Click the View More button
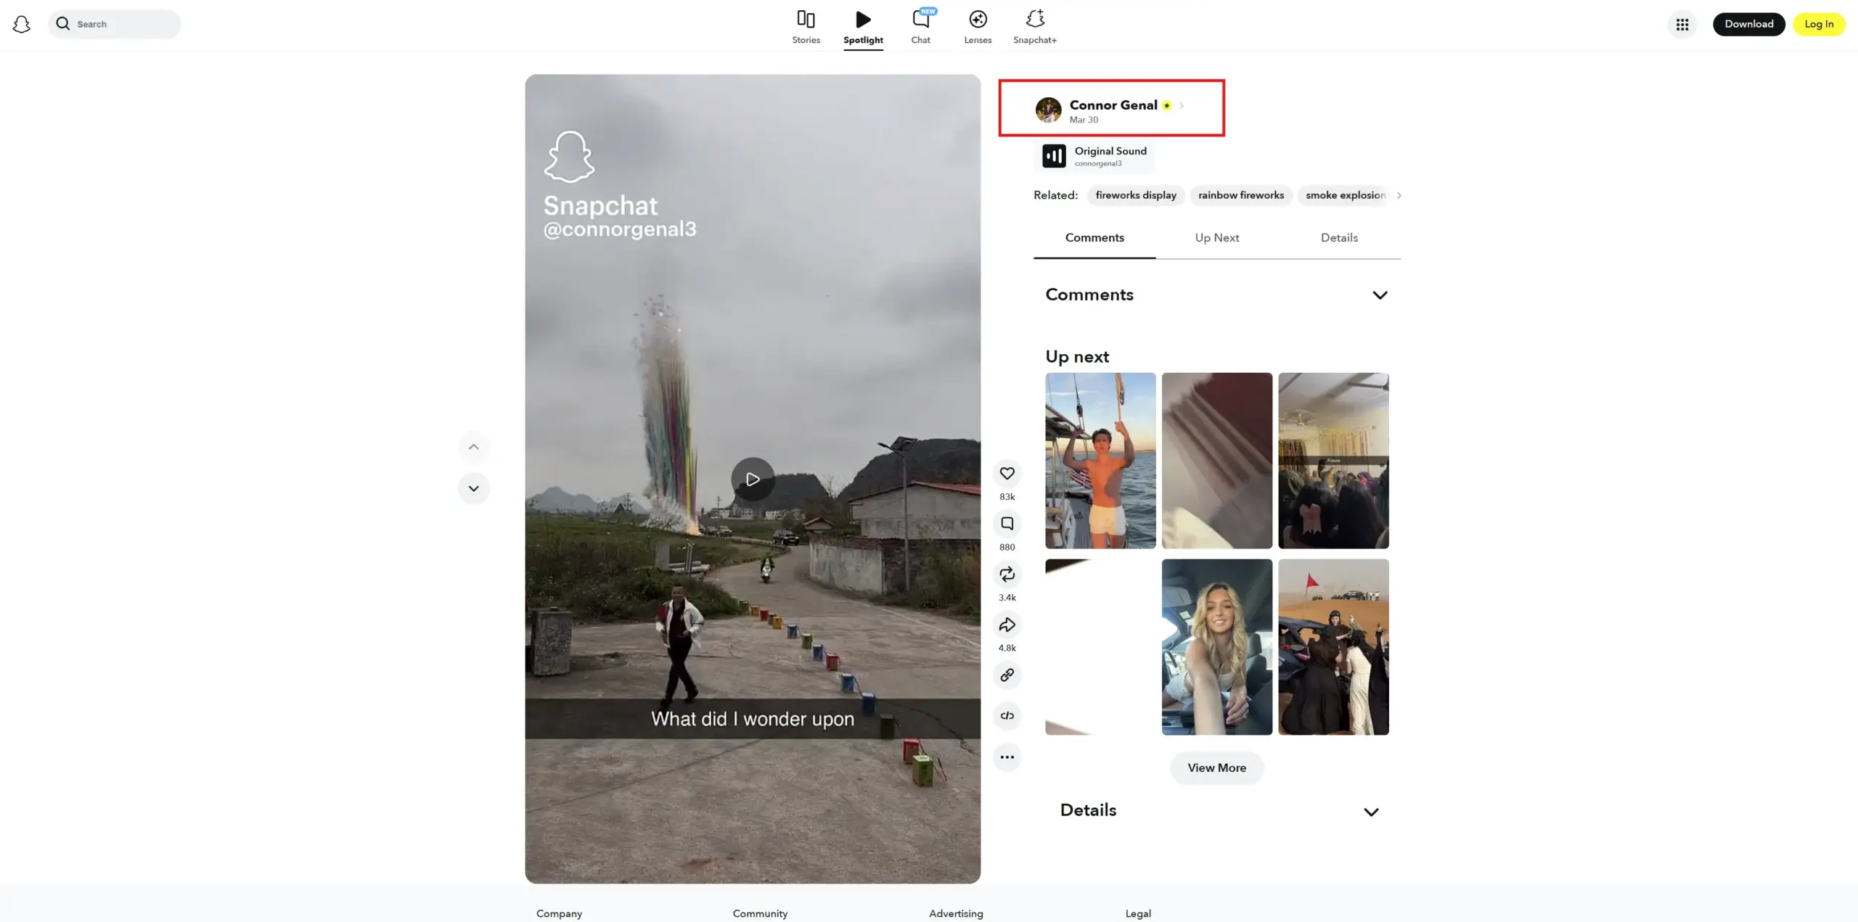 1216,768
